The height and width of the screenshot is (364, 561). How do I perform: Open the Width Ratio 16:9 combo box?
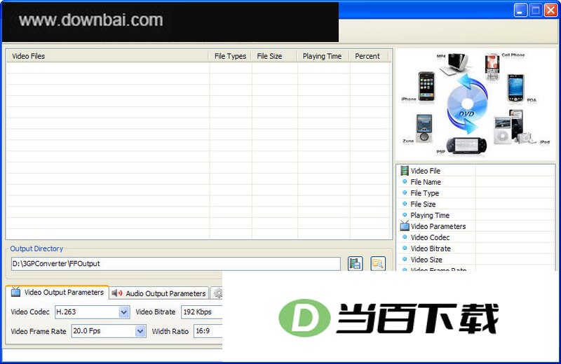[208, 331]
